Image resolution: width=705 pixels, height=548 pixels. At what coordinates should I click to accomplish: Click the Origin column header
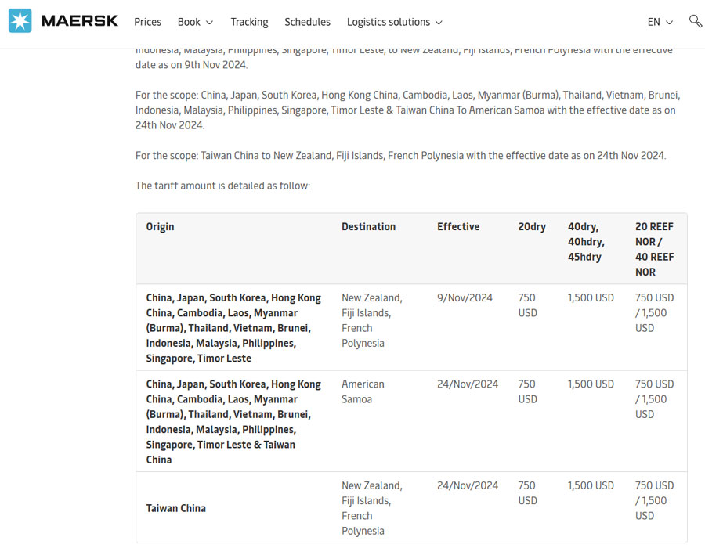(x=160, y=227)
